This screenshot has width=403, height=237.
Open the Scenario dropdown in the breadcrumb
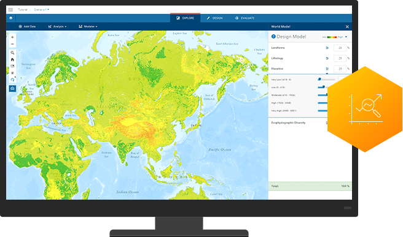tap(41, 9)
